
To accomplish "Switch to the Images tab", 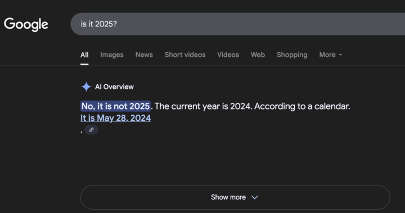I will [112, 55].
